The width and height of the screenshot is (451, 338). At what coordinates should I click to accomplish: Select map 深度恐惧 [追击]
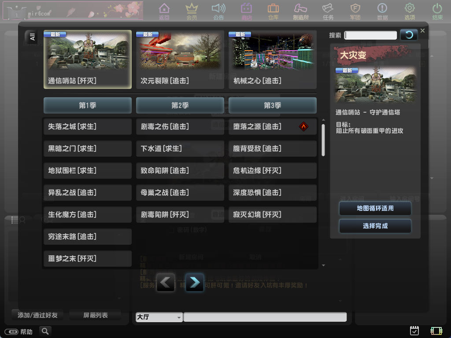pyautogui.click(x=272, y=193)
